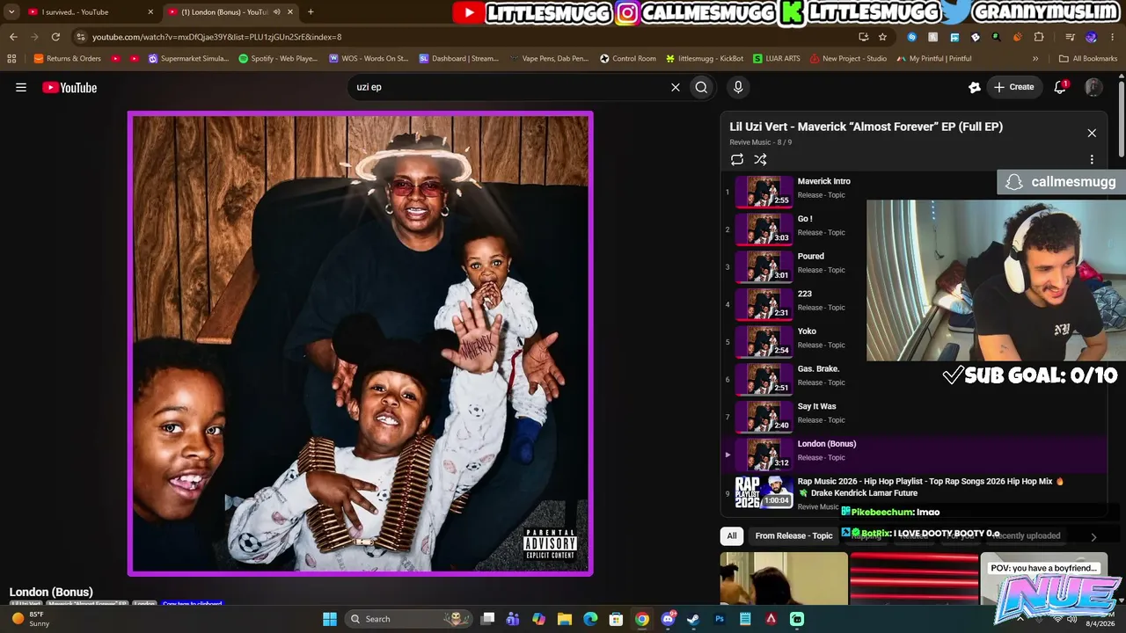Switch to the 'I survived..' browser tab
Image resolution: width=1126 pixels, height=633 pixels.
tap(87, 12)
